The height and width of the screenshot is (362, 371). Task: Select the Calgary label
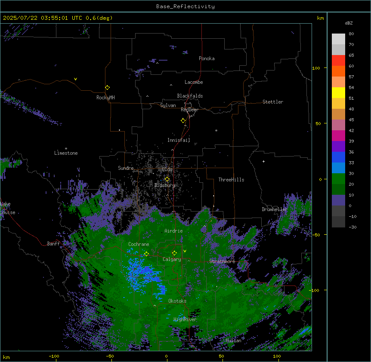172,259
